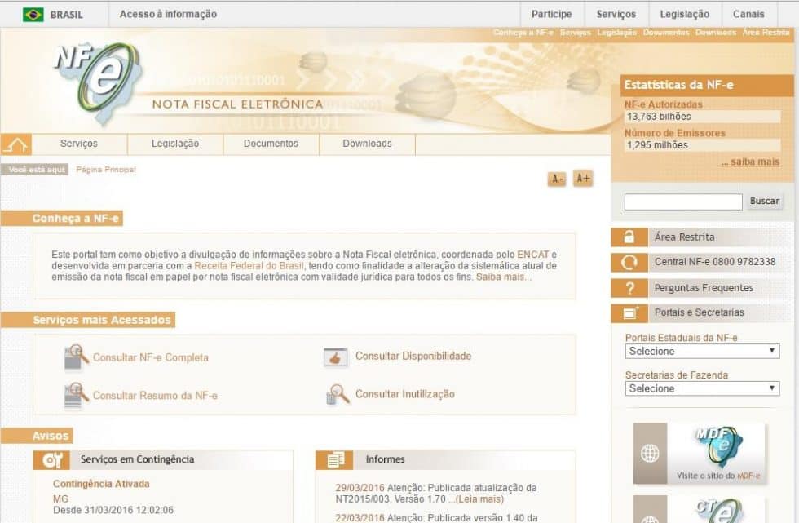
Task: Click the home icon tab
Action: [18, 144]
